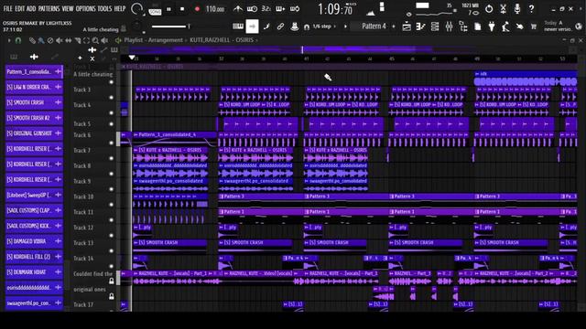This screenshot has height=329, width=586.
Task: Click the lock on 'original ones' track
Action: 112,296
